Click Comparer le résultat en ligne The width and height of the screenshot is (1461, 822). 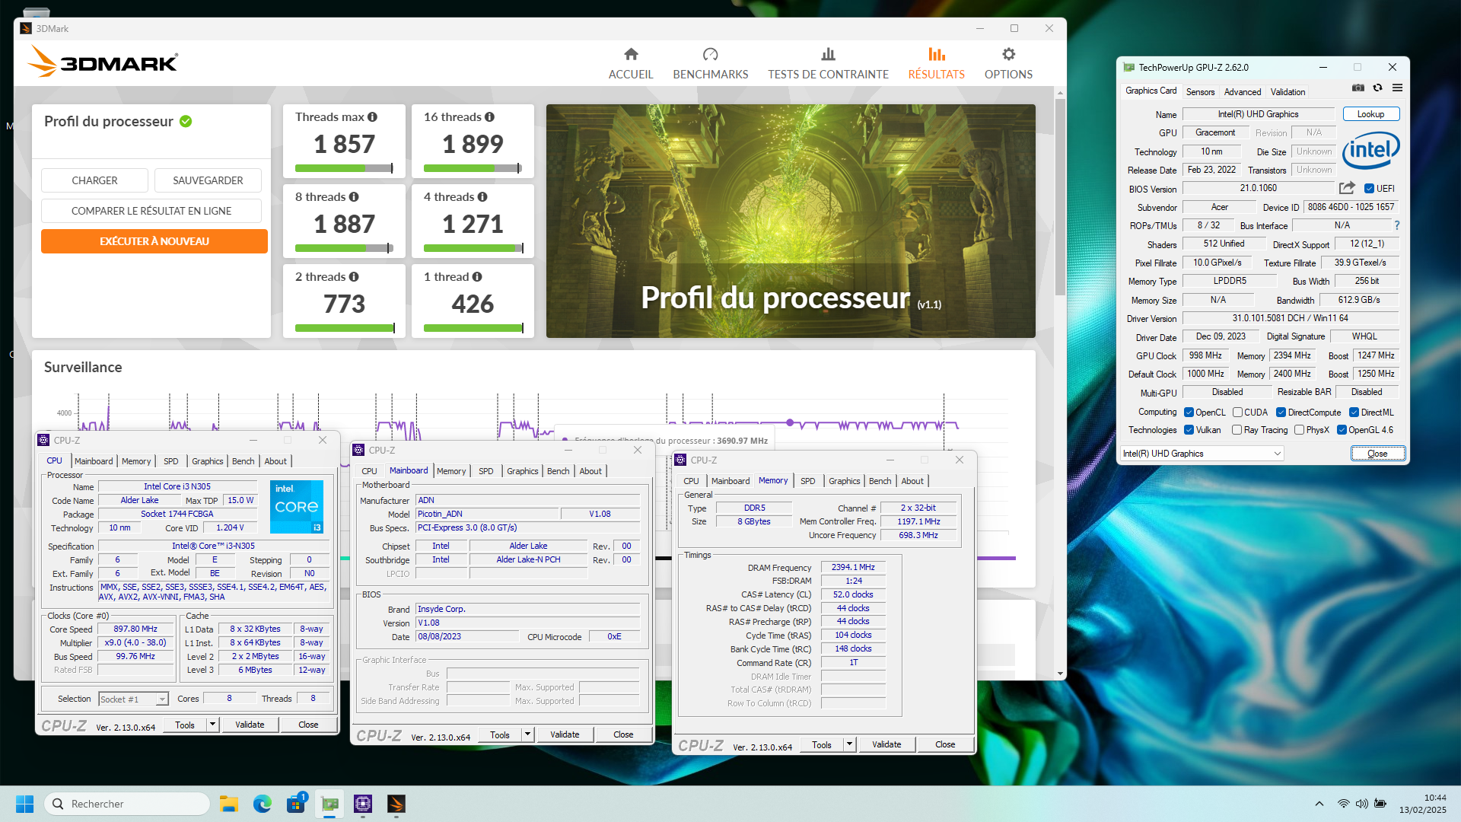(x=151, y=211)
